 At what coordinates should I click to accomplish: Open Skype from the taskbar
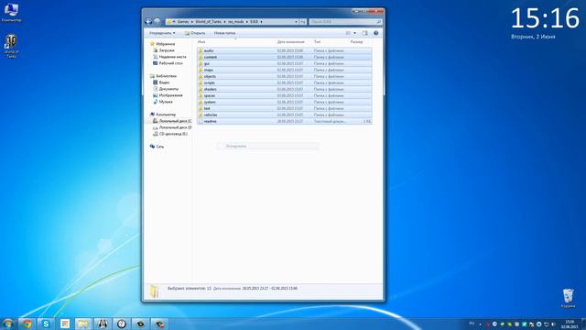(46, 324)
